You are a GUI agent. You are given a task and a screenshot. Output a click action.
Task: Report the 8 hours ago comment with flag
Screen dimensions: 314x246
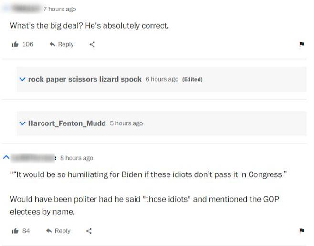click(x=301, y=231)
